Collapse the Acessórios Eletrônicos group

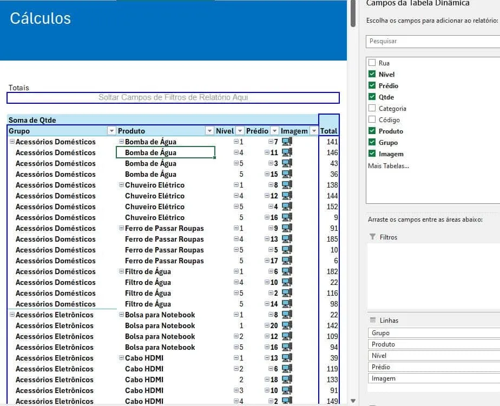click(12, 314)
